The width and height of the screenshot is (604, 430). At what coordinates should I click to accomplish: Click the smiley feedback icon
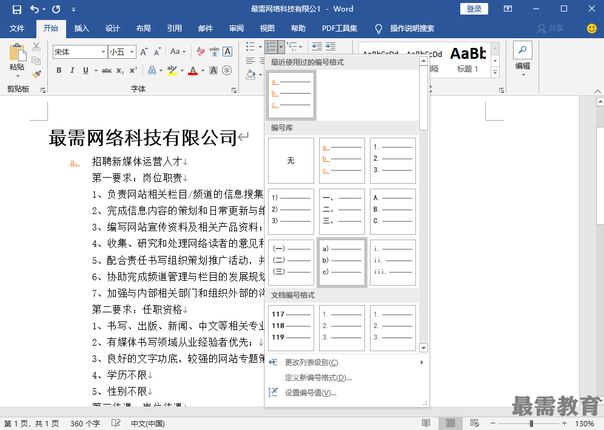592,28
